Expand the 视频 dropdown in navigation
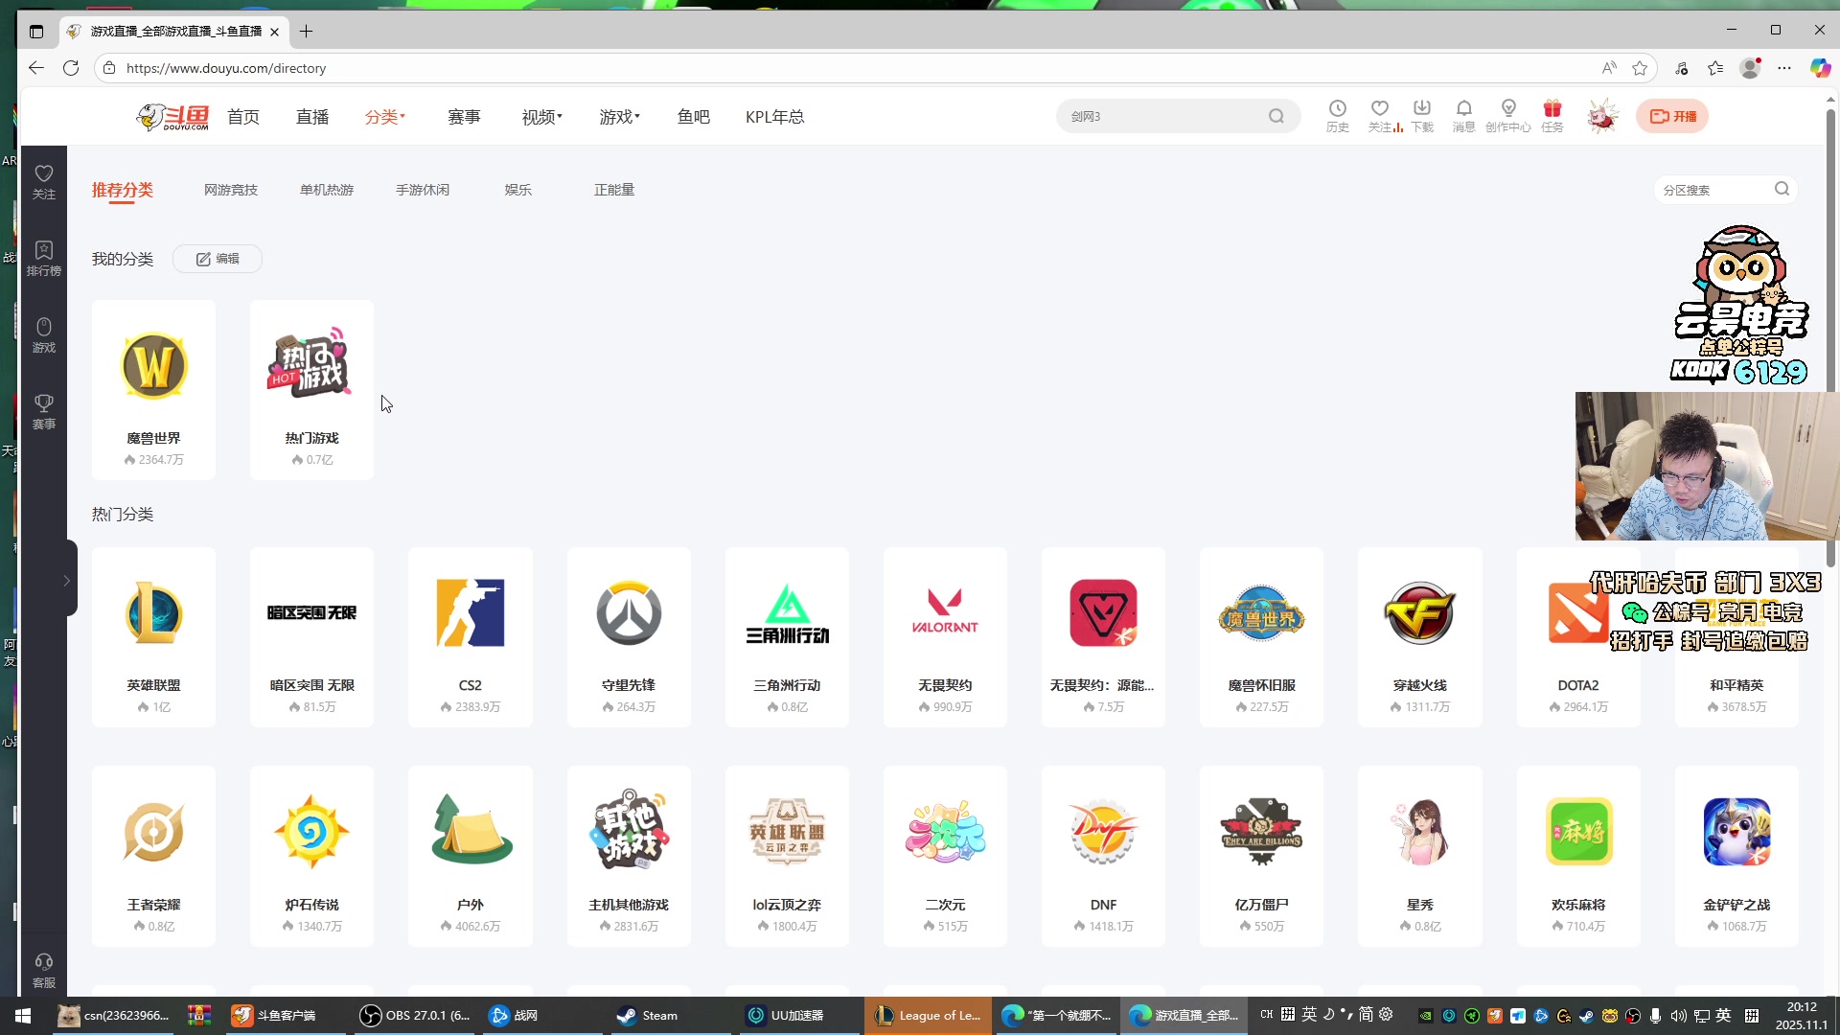Viewport: 1840px width, 1035px height. point(541,117)
